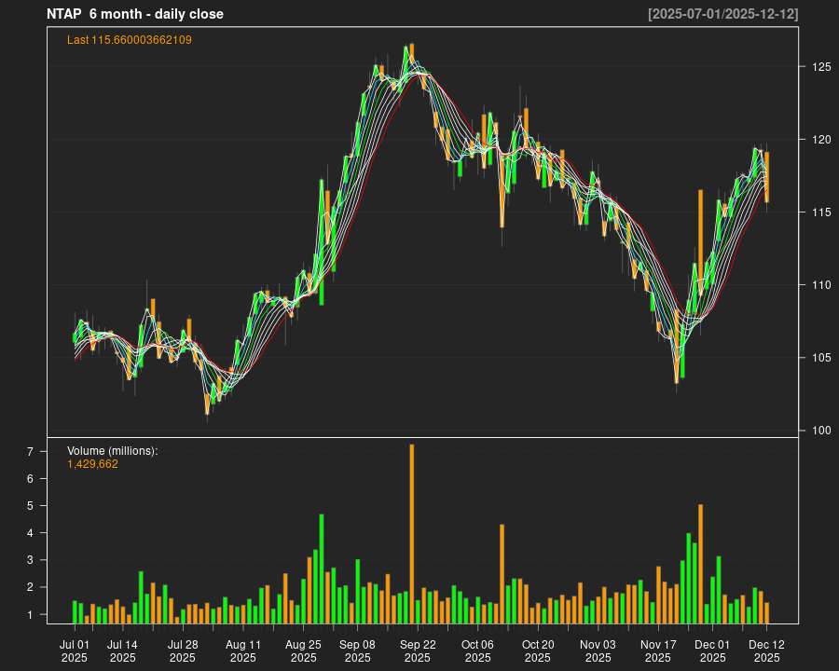Click the tall orange volume bar after Oct 06
This screenshot has width=839, height=671.
(x=502, y=573)
